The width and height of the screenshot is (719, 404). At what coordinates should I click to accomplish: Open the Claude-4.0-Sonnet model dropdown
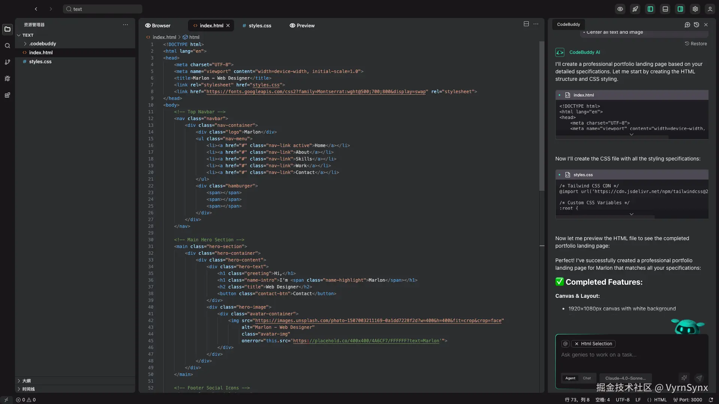click(x=625, y=378)
